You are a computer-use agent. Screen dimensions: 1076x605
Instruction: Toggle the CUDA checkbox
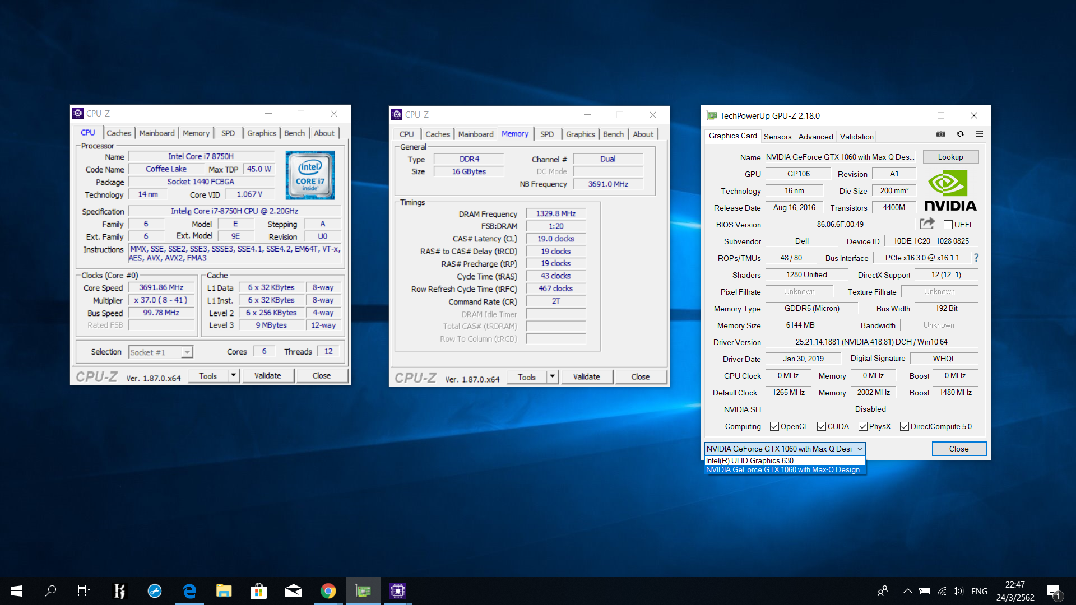[x=822, y=426]
